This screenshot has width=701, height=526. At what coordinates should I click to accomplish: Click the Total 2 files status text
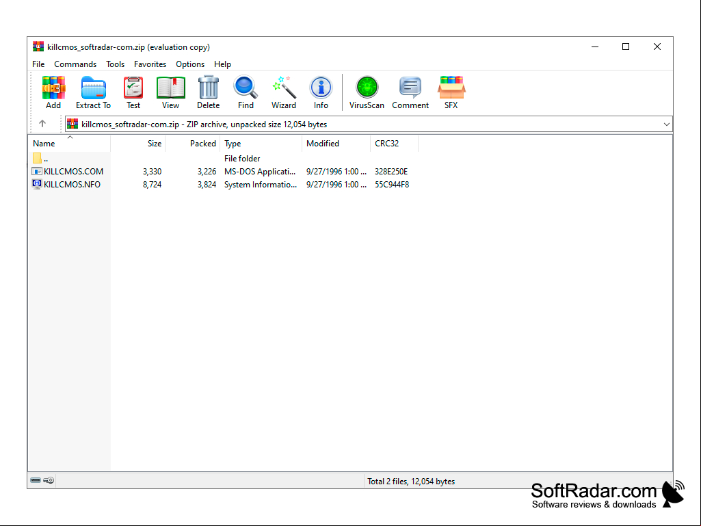tap(411, 482)
